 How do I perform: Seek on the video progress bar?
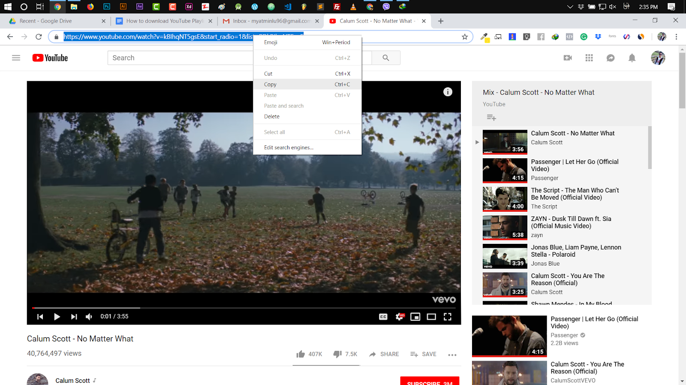point(244,308)
